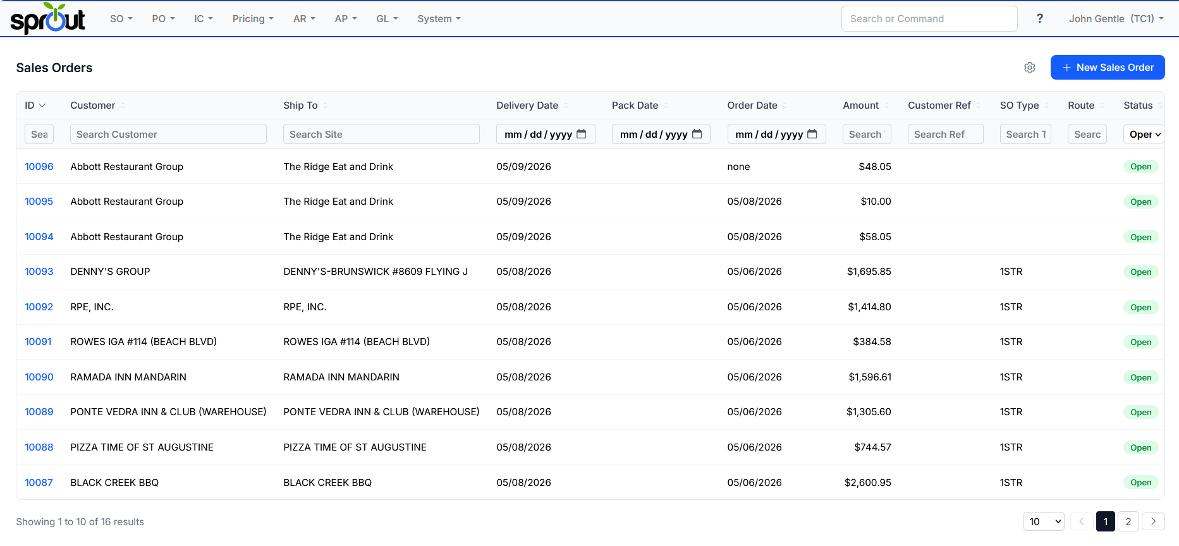Go to next page arrow
Screen dimensions: 1179x546
click(1153, 521)
